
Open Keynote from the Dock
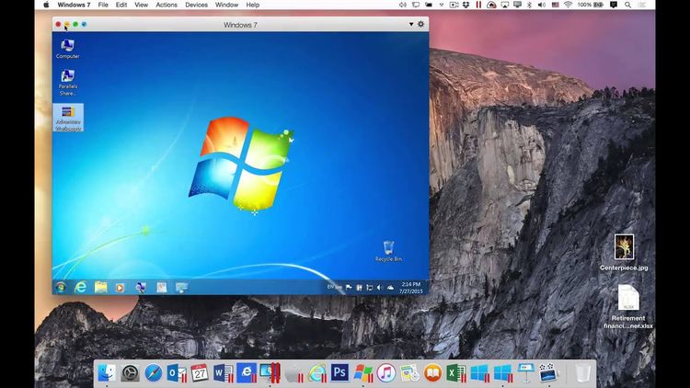point(525,373)
